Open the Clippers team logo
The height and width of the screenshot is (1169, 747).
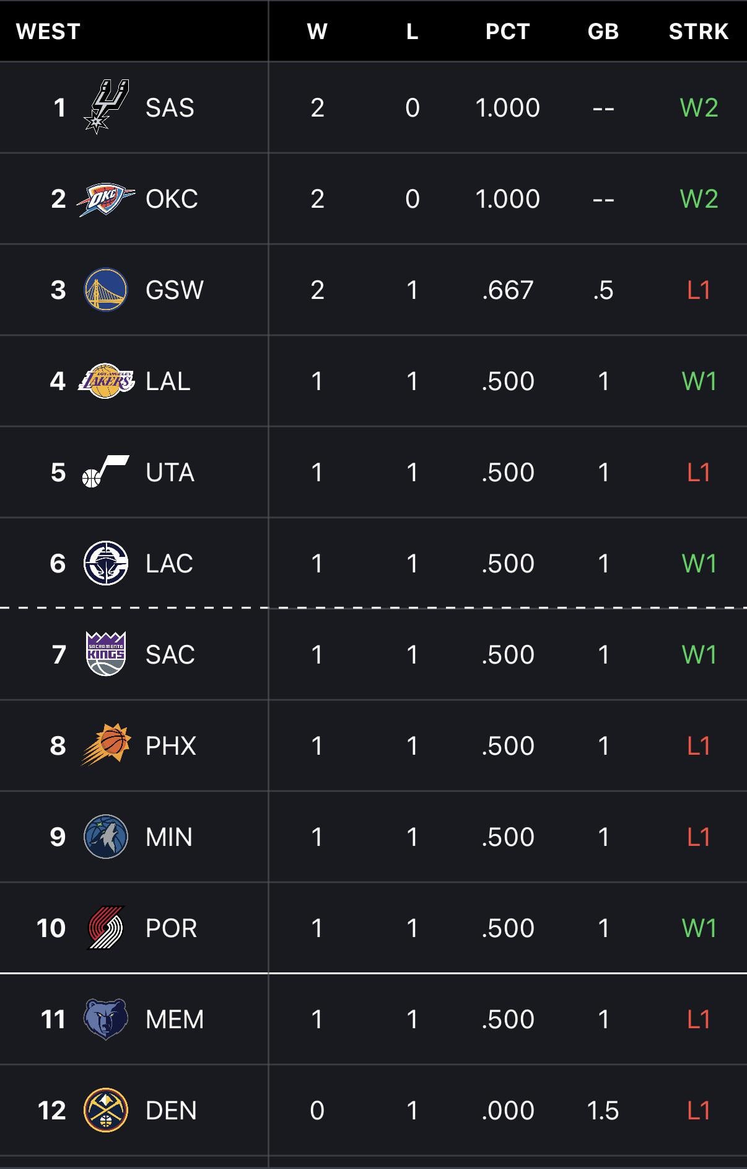[106, 563]
